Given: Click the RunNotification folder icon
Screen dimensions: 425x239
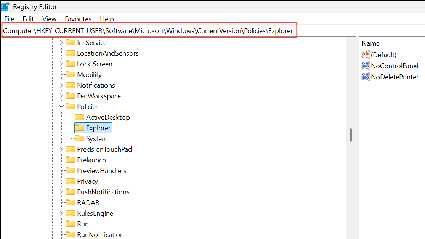Looking at the screenshot, I should pos(71,234).
